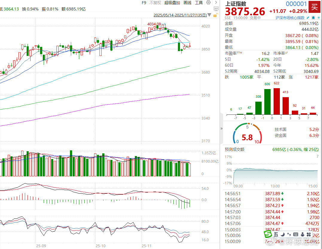Open the four-leaf toolbox icon on IME bar
This screenshot has width=322, height=249.
click(x=309, y=234)
